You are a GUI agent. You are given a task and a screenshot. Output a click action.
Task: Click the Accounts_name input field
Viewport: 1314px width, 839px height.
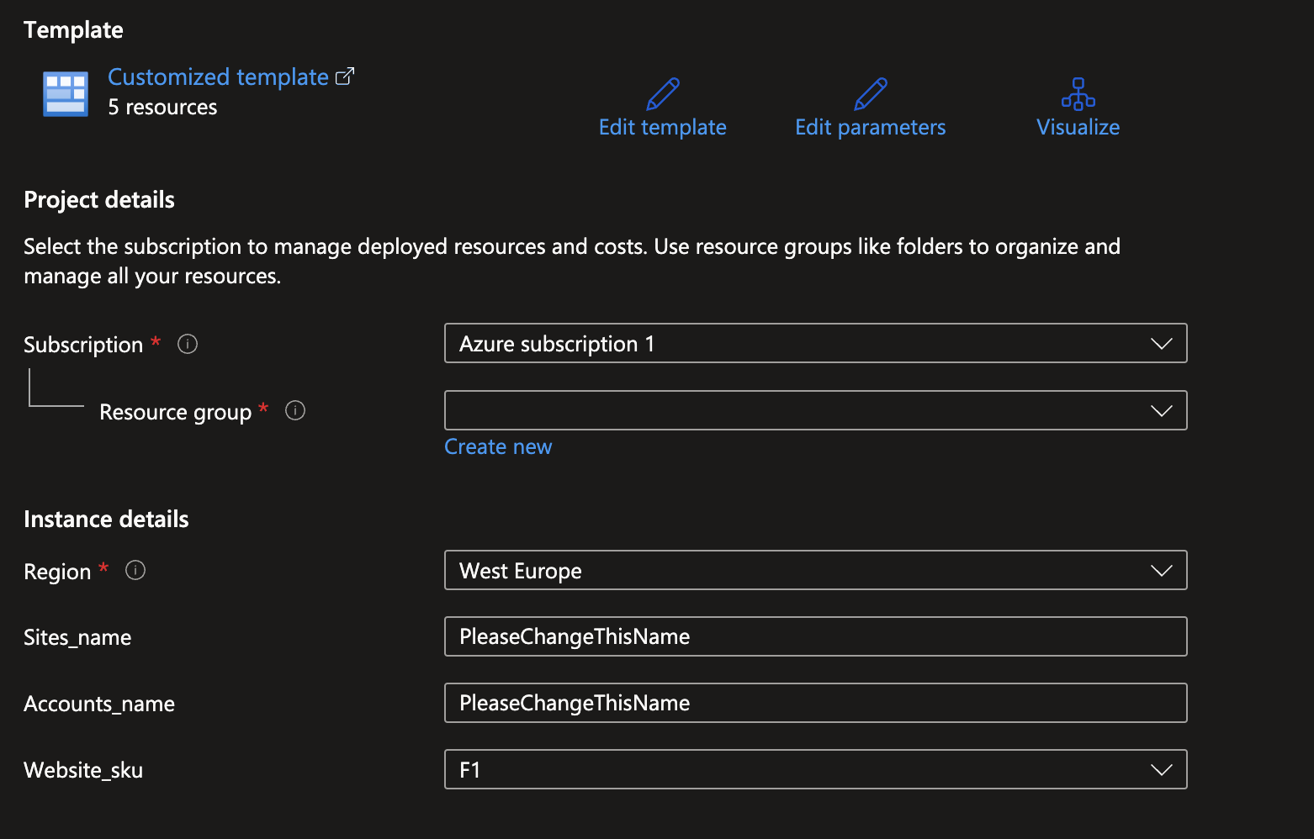click(816, 703)
